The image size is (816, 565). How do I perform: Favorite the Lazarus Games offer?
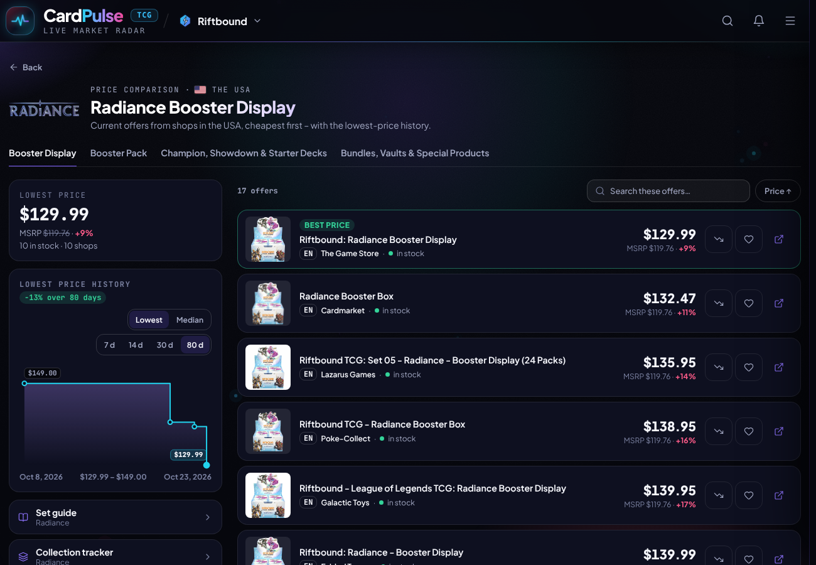coord(749,367)
